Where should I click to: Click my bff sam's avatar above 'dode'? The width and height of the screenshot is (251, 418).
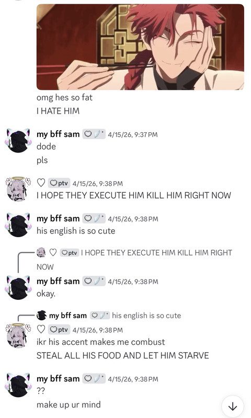click(18, 140)
